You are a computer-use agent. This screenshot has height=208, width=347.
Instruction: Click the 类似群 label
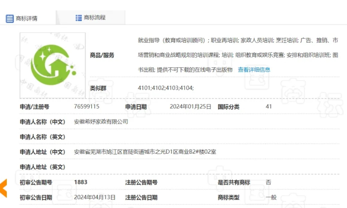[x=98, y=88]
